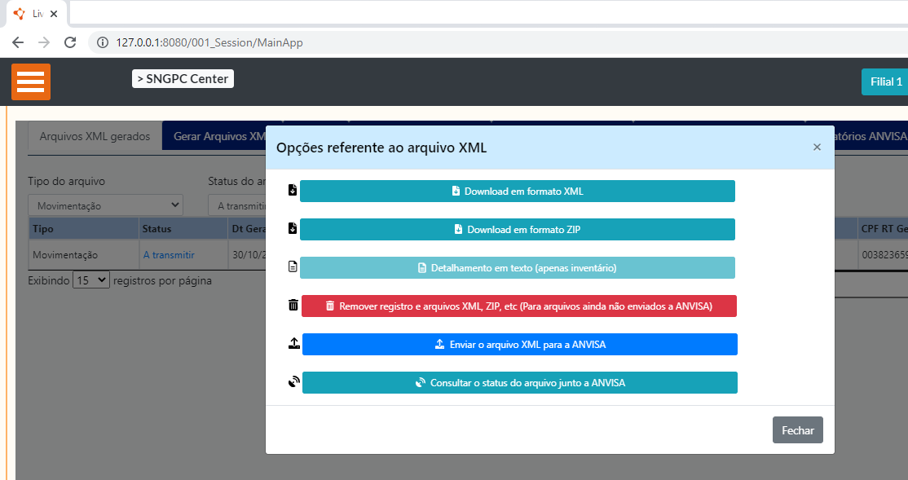The image size is (908, 480).
Task: Open the Status do arquivo dropdown
Action: tap(237, 206)
